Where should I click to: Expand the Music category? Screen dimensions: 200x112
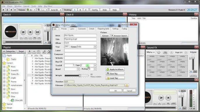(x=4, y=67)
